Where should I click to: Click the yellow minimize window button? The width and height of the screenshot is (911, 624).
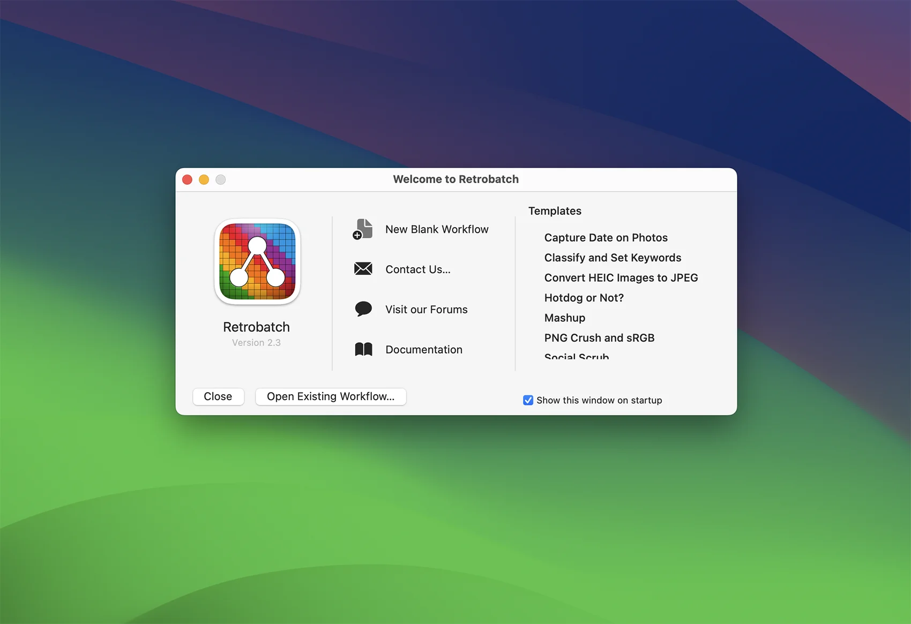(x=204, y=179)
